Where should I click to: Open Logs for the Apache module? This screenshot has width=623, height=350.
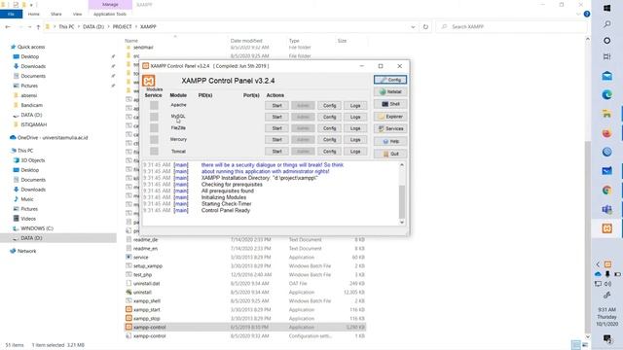tap(355, 106)
